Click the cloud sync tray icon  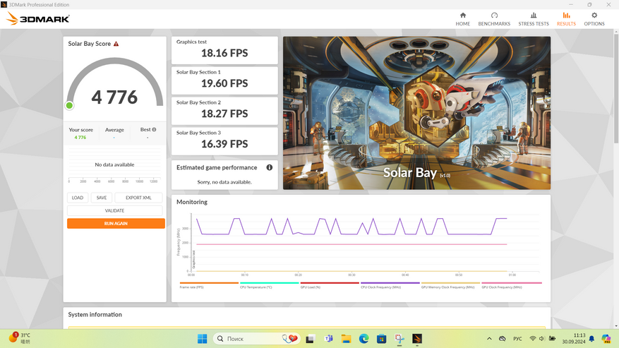tap(502, 339)
